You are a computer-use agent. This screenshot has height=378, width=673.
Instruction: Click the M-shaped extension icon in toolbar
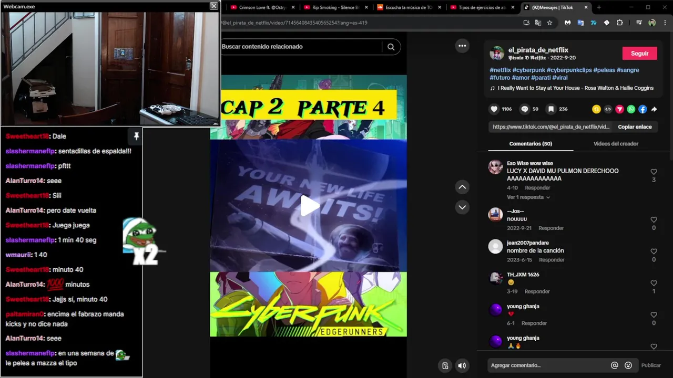567,23
